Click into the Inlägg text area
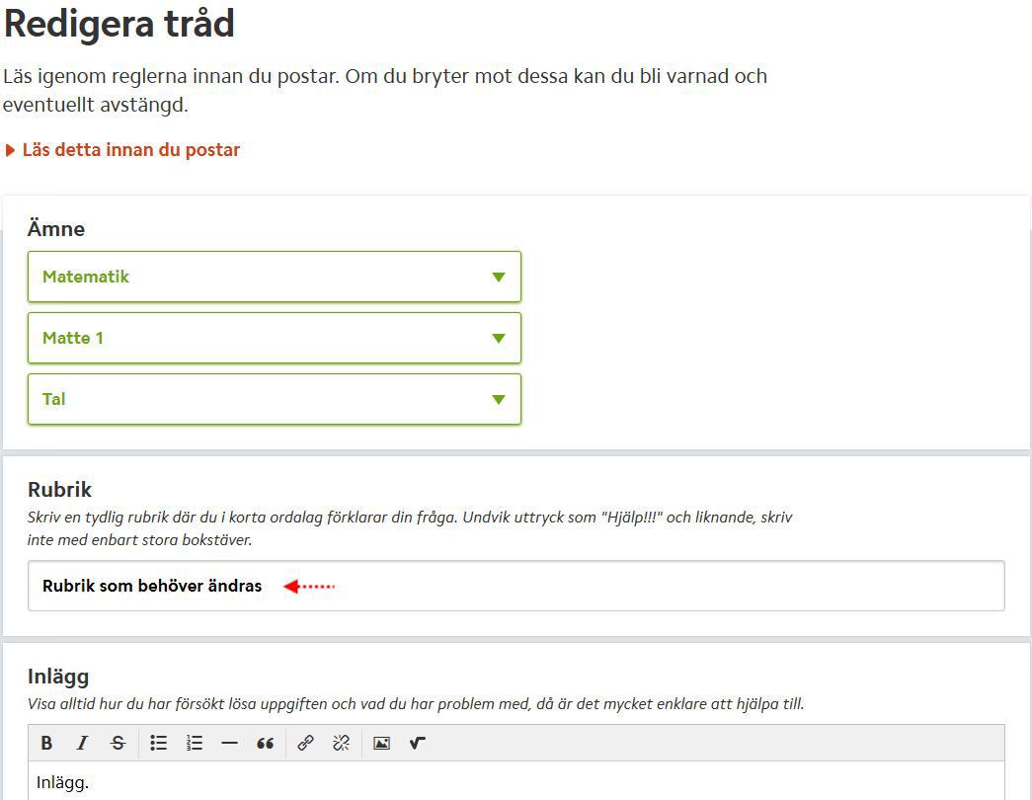The width and height of the screenshot is (1032, 800). [x=514, y=783]
